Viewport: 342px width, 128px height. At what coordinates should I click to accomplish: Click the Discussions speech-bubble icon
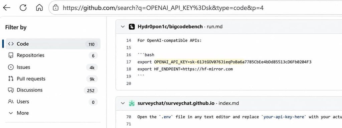click(11, 90)
